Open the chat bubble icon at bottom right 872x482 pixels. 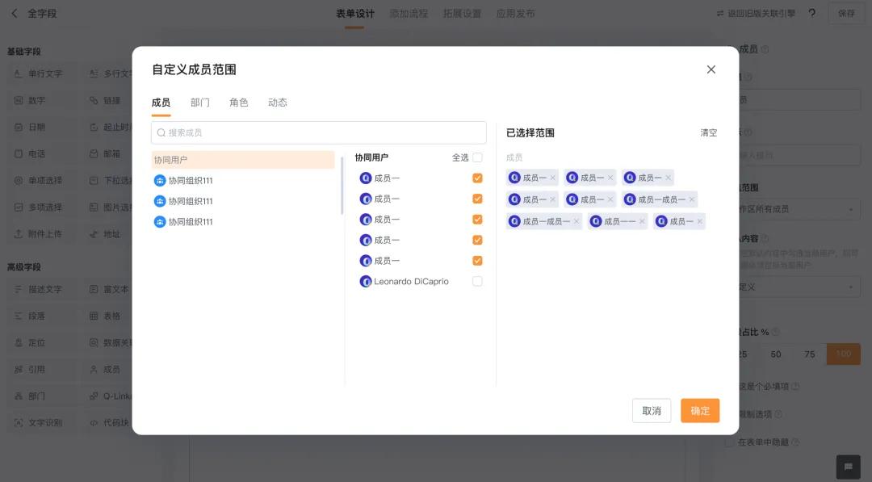pyautogui.click(x=848, y=467)
